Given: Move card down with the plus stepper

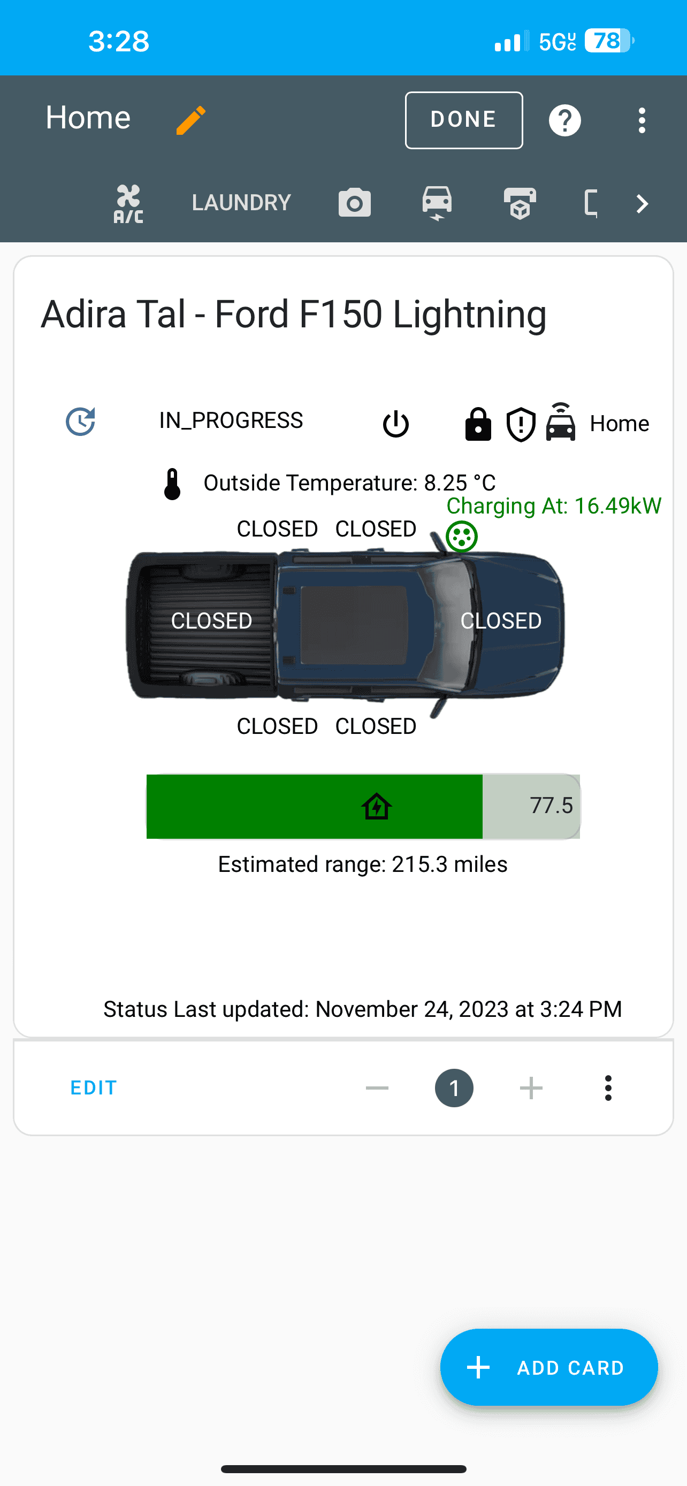Looking at the screenshot, I should click(x=531, y=1089).
